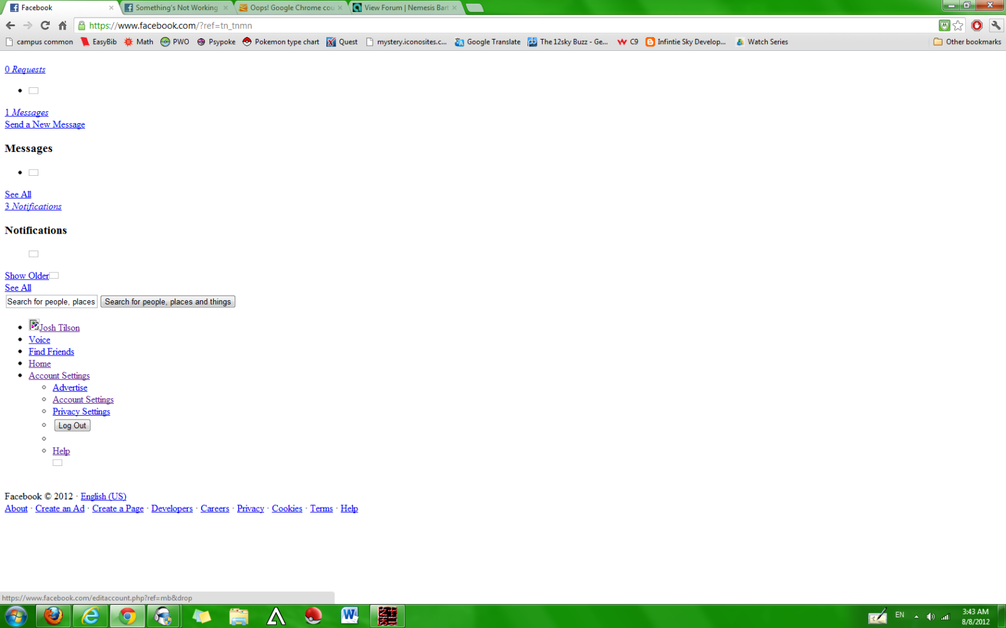Viewport: 1006px width, 628px height.
Task: Show hidden system tray icons
Action: (x=916, y=616)
